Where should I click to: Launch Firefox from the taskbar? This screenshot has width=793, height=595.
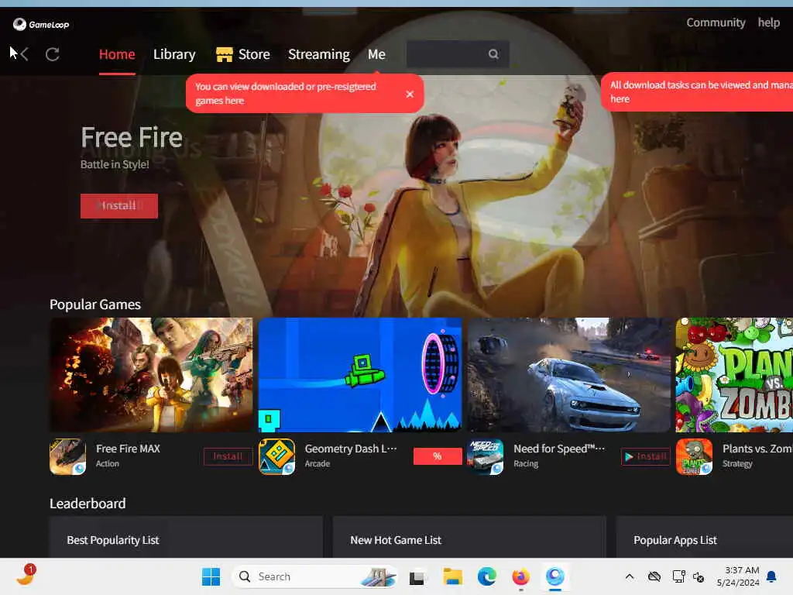click(x=521, y=576)
